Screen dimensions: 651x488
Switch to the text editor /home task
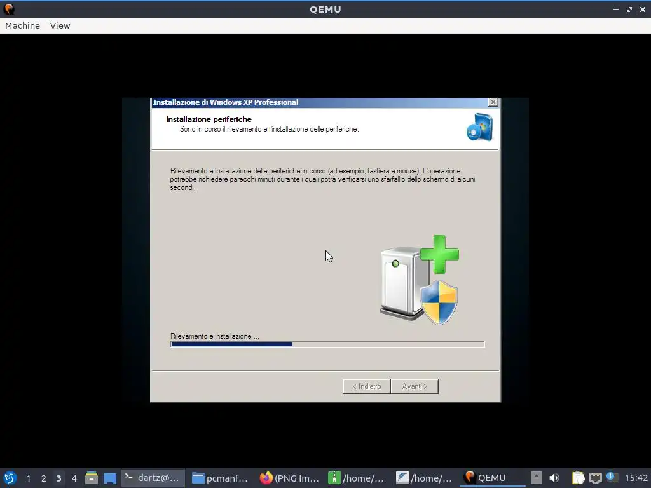pos(425,478)
